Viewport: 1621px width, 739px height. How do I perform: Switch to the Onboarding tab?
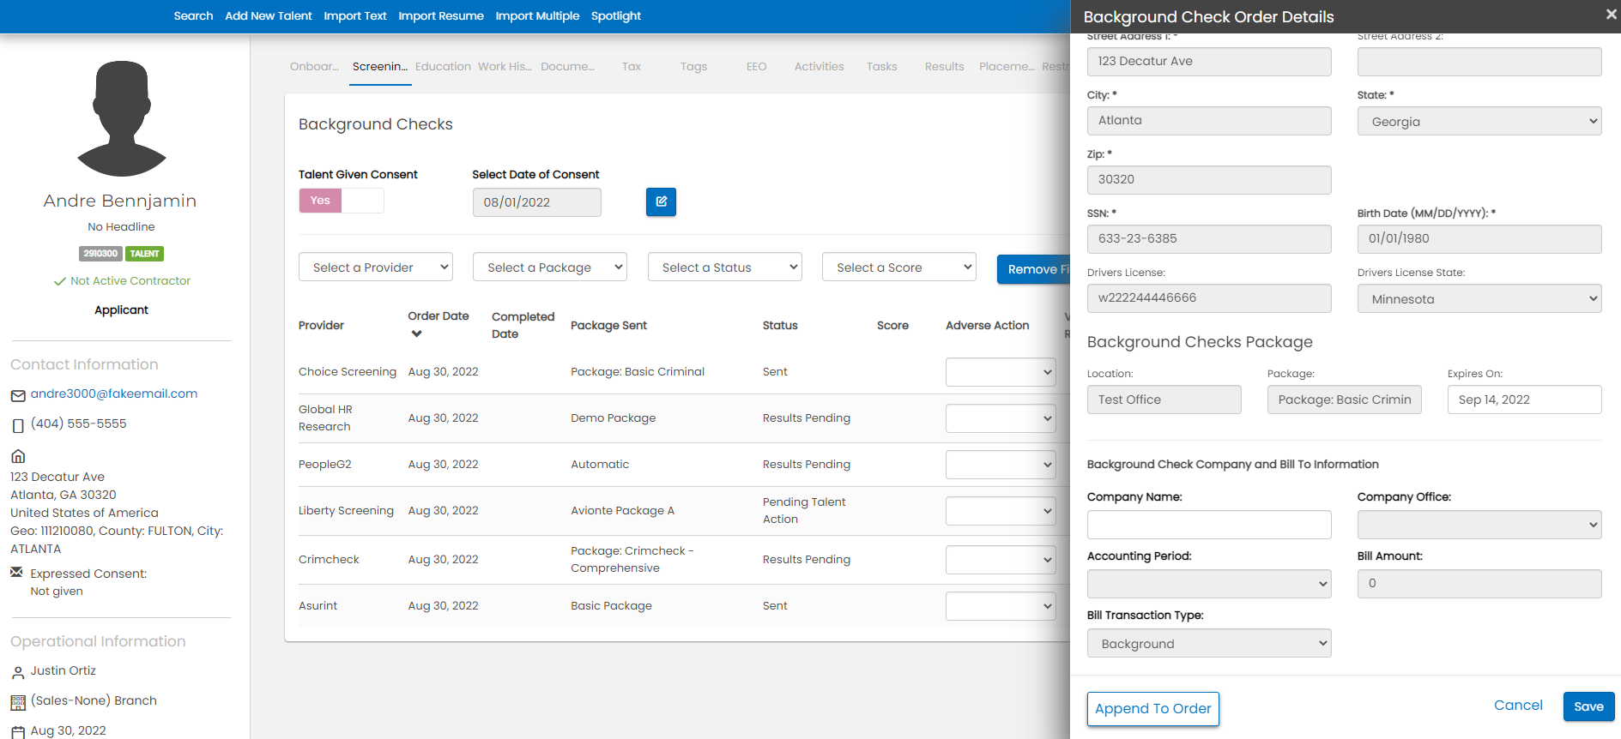[314, 66]
